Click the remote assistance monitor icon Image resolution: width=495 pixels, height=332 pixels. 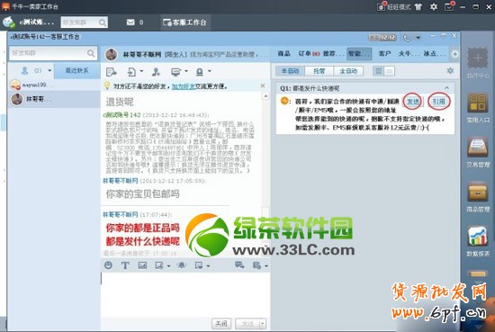175,72
